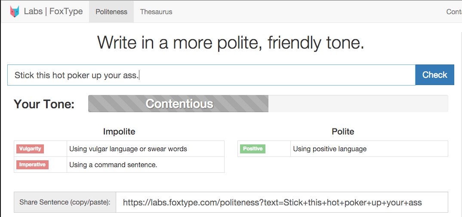Click the Polite column heading
This screenshot has height=217, width=462.
343,131
